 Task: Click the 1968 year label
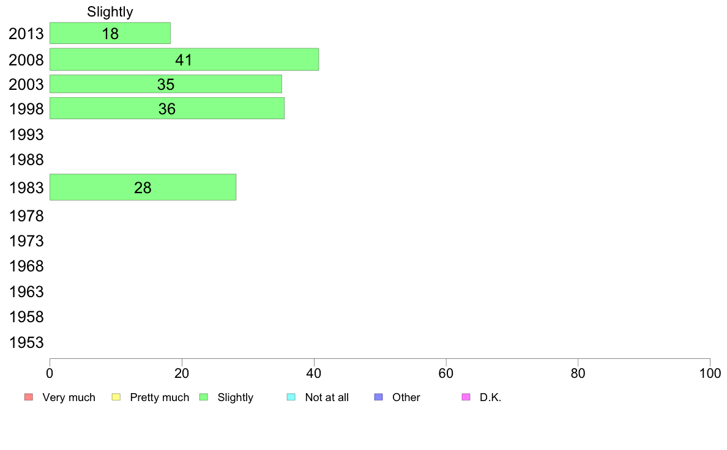[26, 267]
